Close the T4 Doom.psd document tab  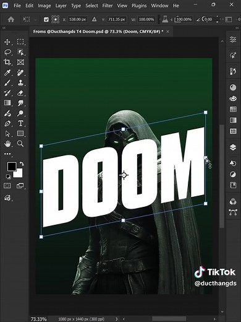tap(168, 32)
